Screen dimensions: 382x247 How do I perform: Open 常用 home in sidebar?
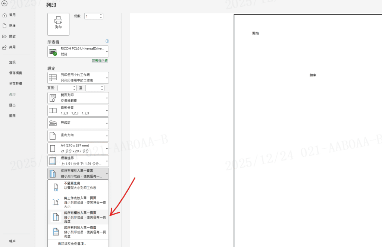[12, 15]
